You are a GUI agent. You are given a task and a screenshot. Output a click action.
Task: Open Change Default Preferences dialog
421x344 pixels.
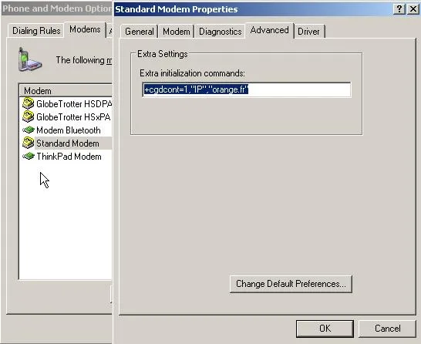pyautogui.click(x=291, y=284)
